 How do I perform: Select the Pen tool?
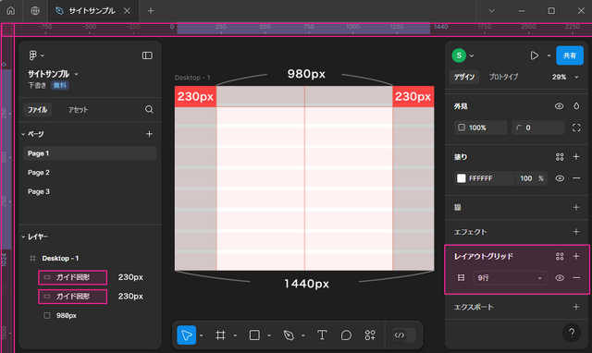click(289, 335)
